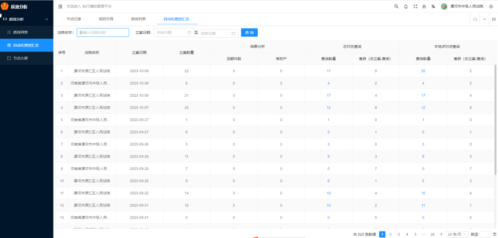Click calendar icon in 开始日期 field

[189, 32]
